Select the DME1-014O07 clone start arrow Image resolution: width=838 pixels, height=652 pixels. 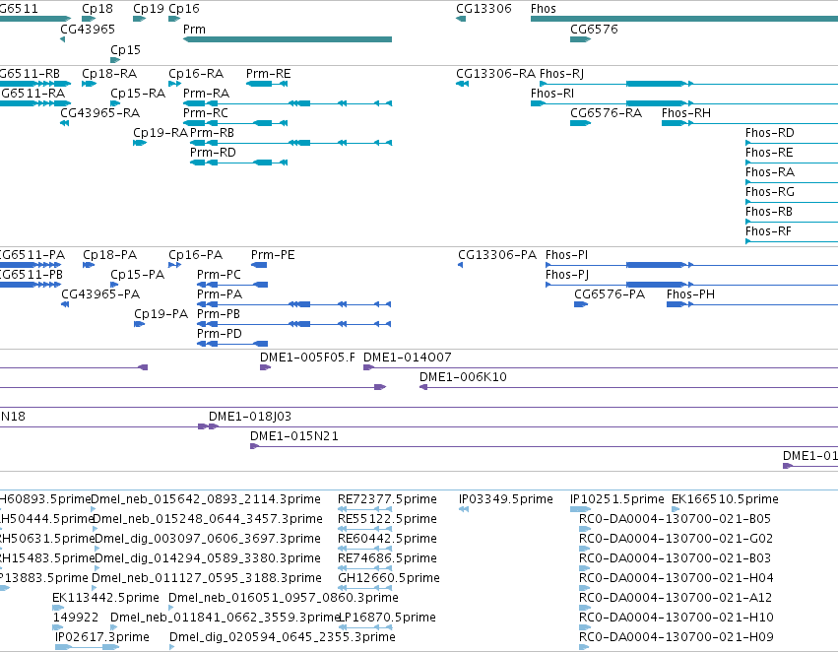tap(368, 367)
